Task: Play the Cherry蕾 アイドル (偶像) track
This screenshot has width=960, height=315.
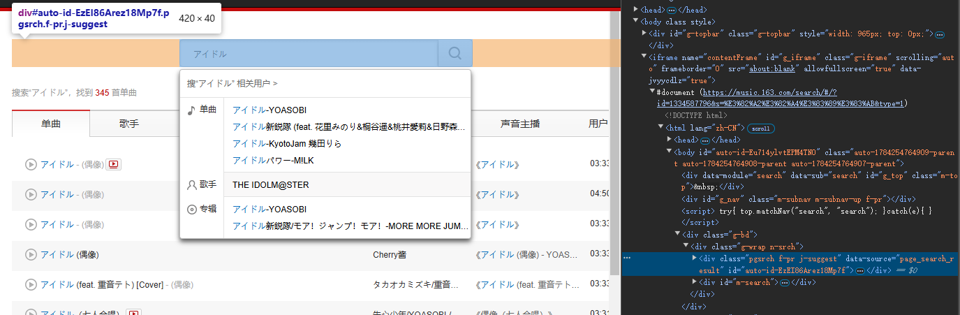Action: pos(31,254)
